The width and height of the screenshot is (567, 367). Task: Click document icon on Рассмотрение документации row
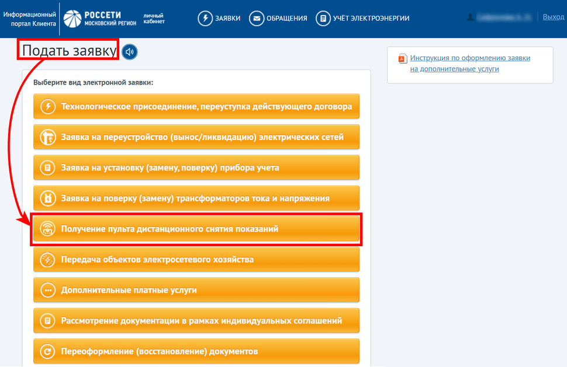pos(48,321)
